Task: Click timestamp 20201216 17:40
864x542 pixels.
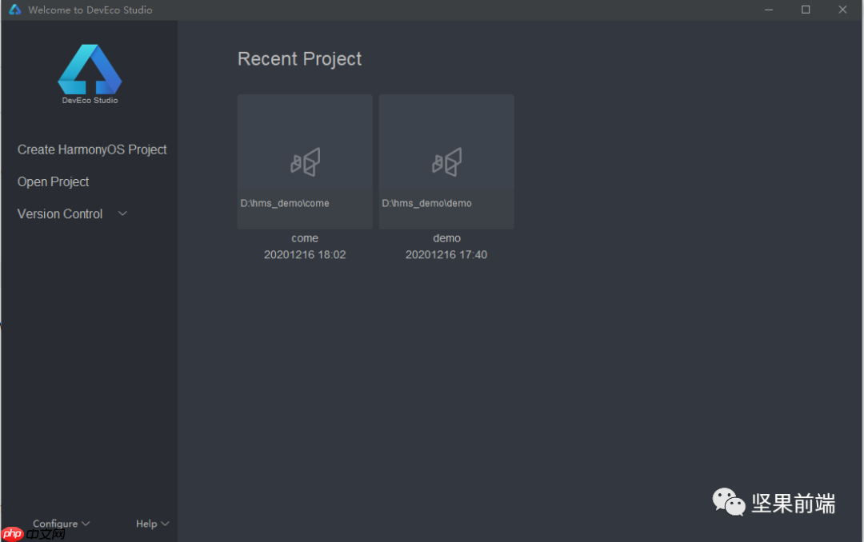Action: click(x=446, y=254)
